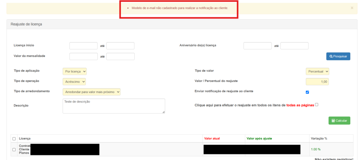Click the Pesquisar search button
The height and width of the screenshot is (160, 363).
click(338, 56)
